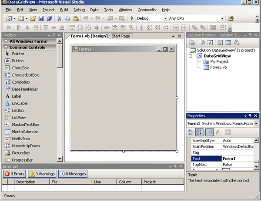The height and width of the screenshot is (203, 261).
Task: Open the Community menu
Action: (x=147, y=10)
